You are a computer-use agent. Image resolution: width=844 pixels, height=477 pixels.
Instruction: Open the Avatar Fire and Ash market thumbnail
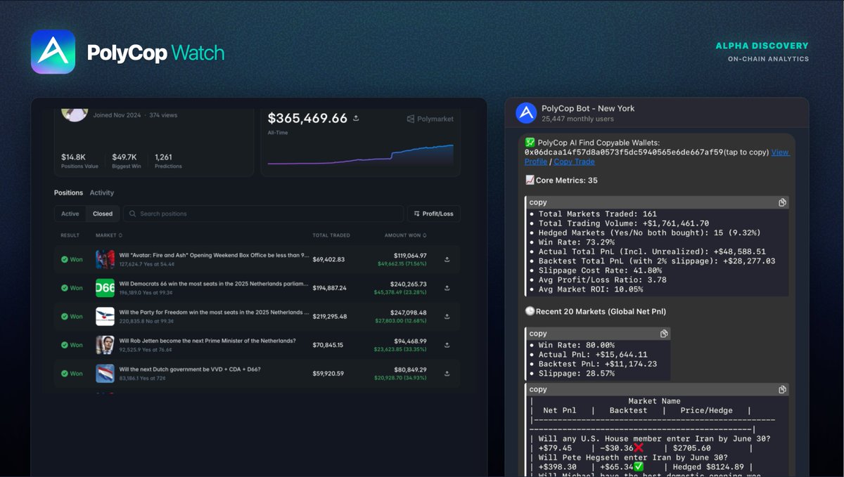tap(105, 259)
